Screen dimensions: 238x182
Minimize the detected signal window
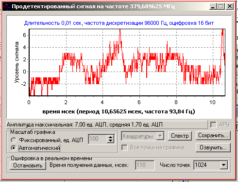click(x=213, y=6)
